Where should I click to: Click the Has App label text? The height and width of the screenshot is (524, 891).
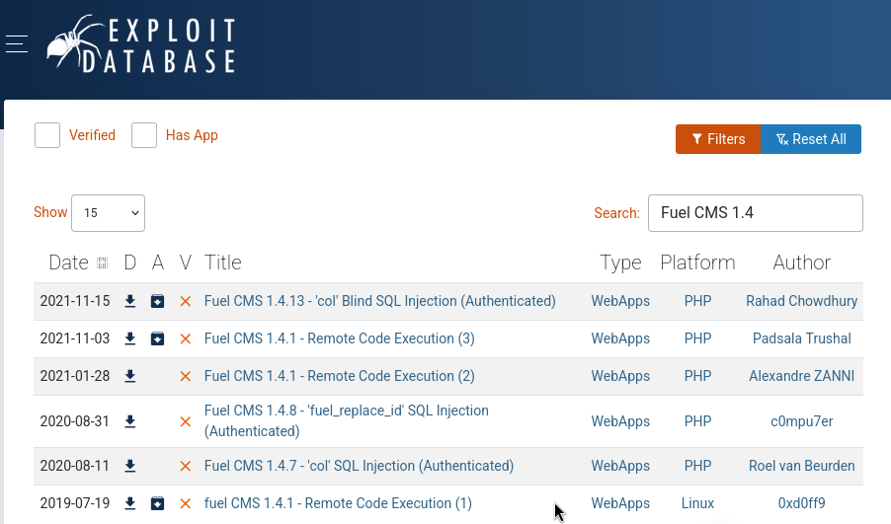pos(192,135)
